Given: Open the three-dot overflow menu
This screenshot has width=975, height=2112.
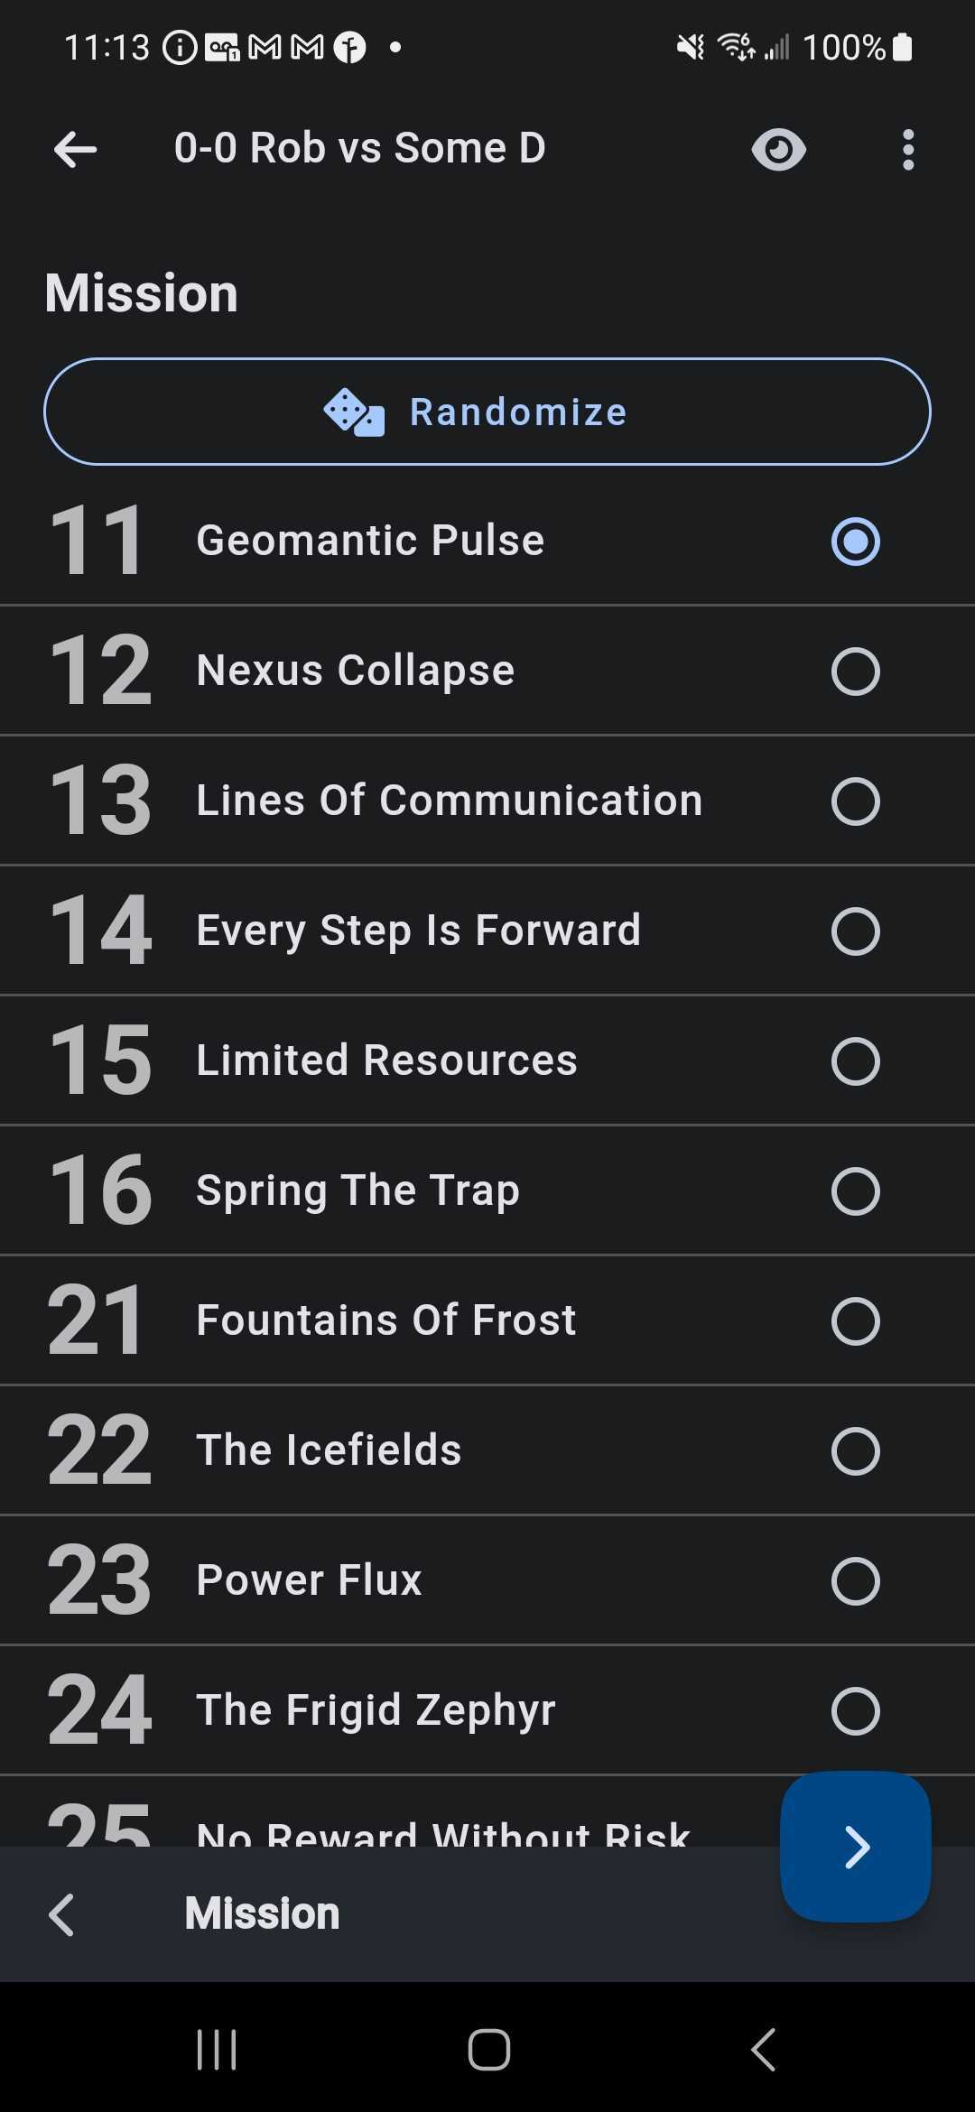Looking at the screenshot, I should pyautogui.click(x=908, y=150).
